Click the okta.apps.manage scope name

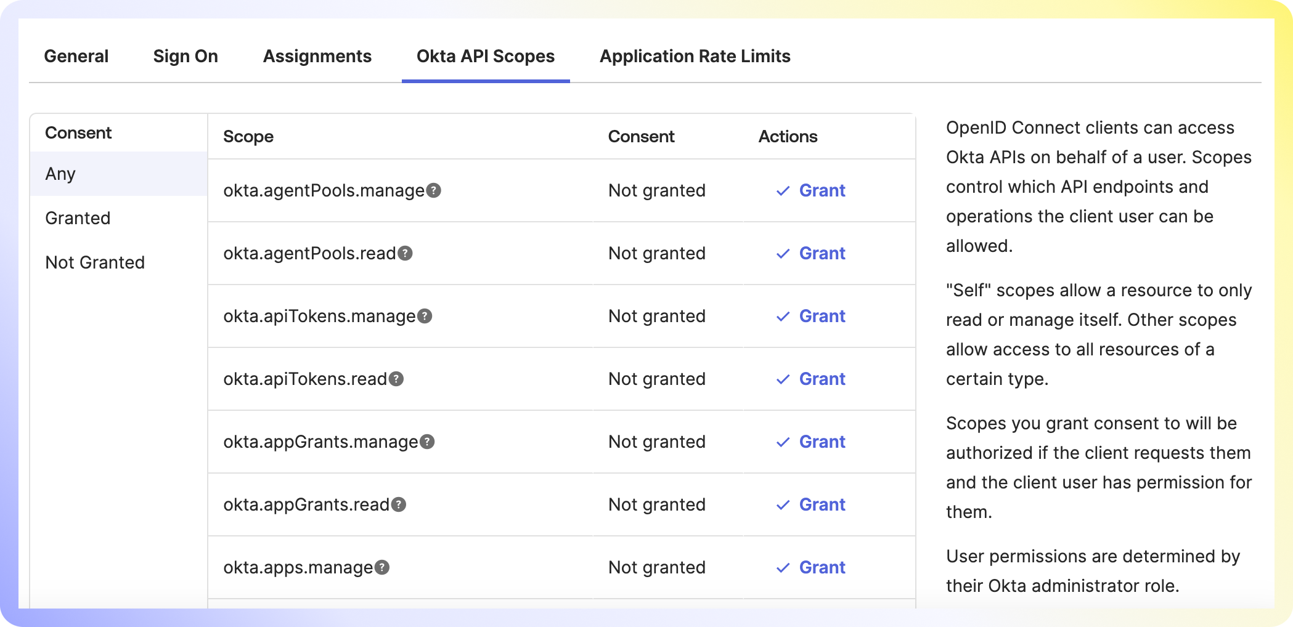298,568
